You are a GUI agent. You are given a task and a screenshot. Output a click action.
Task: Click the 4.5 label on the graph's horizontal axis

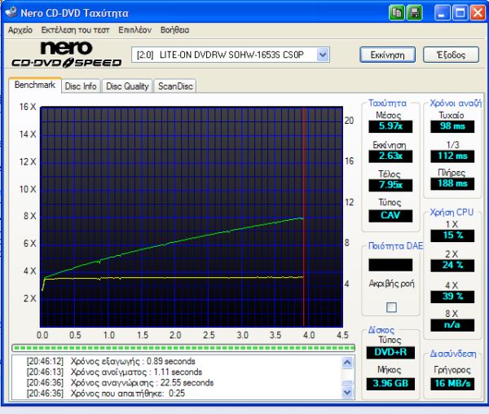click(342, 335)
